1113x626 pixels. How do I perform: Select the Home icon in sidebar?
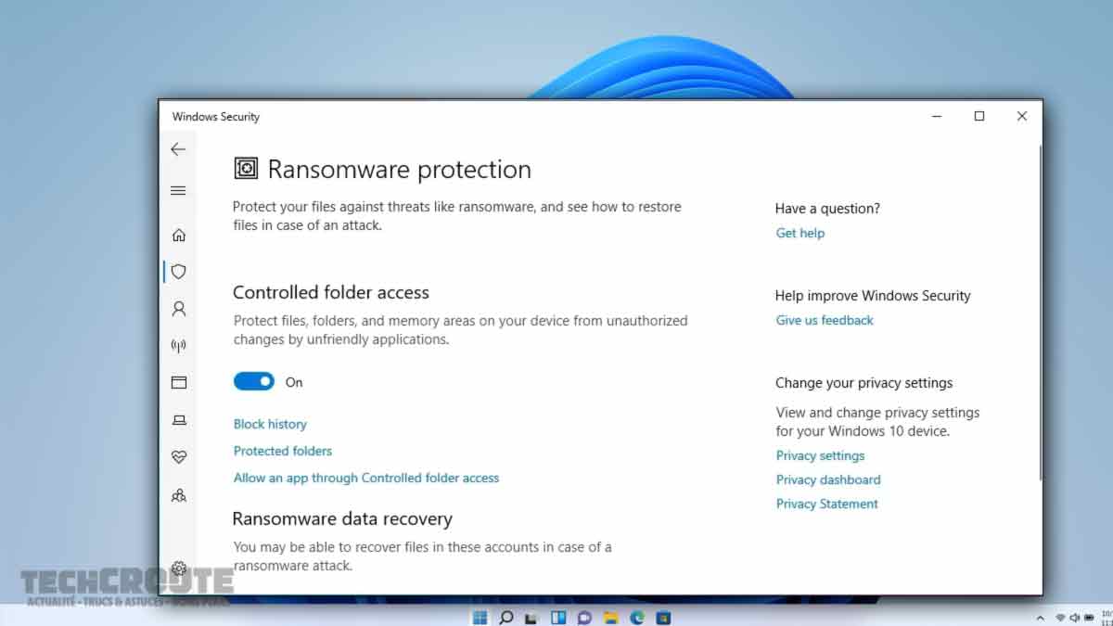(179, 235)
